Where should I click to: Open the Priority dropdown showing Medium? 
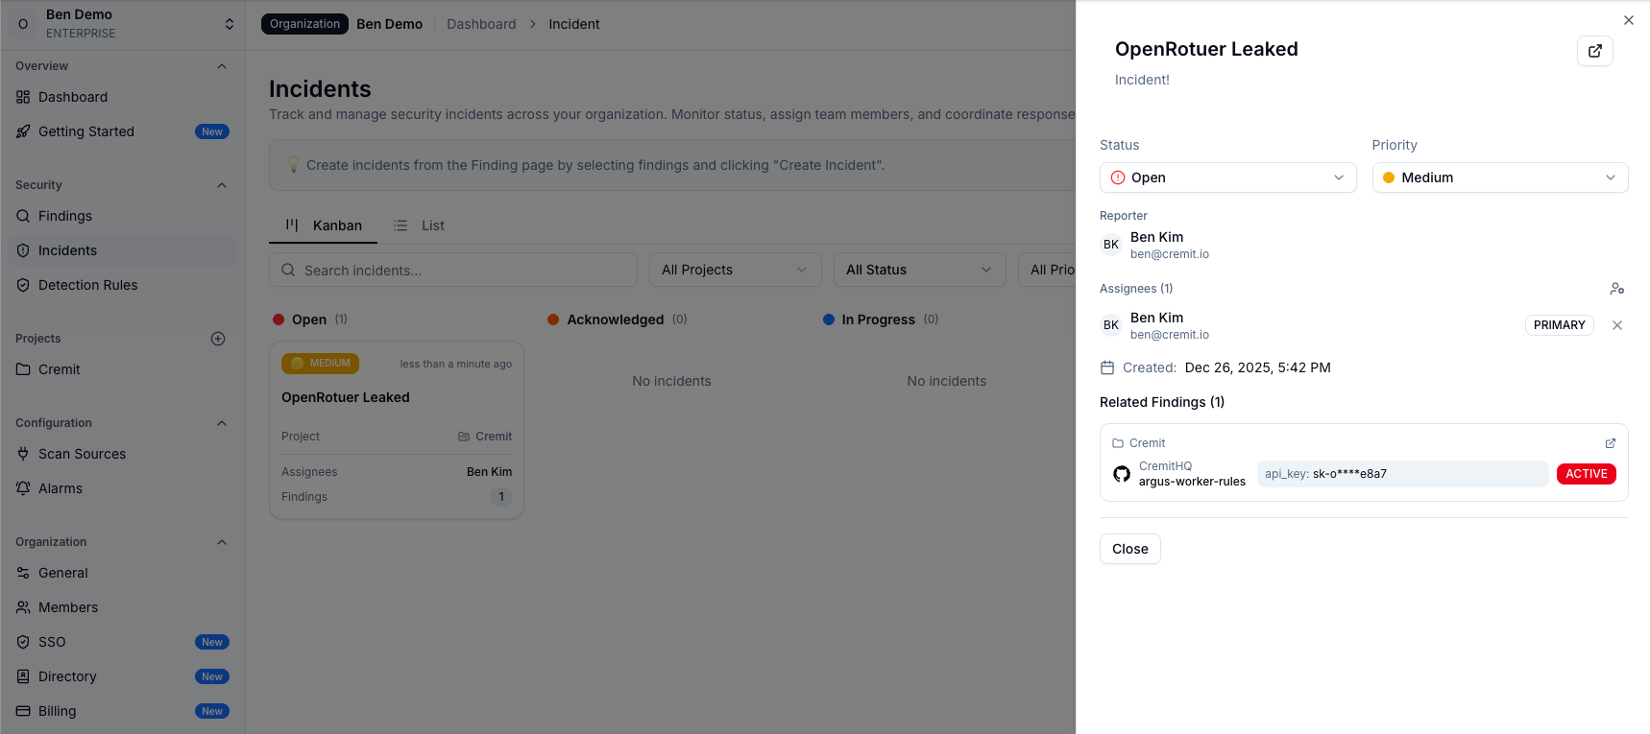point(1499,178)
